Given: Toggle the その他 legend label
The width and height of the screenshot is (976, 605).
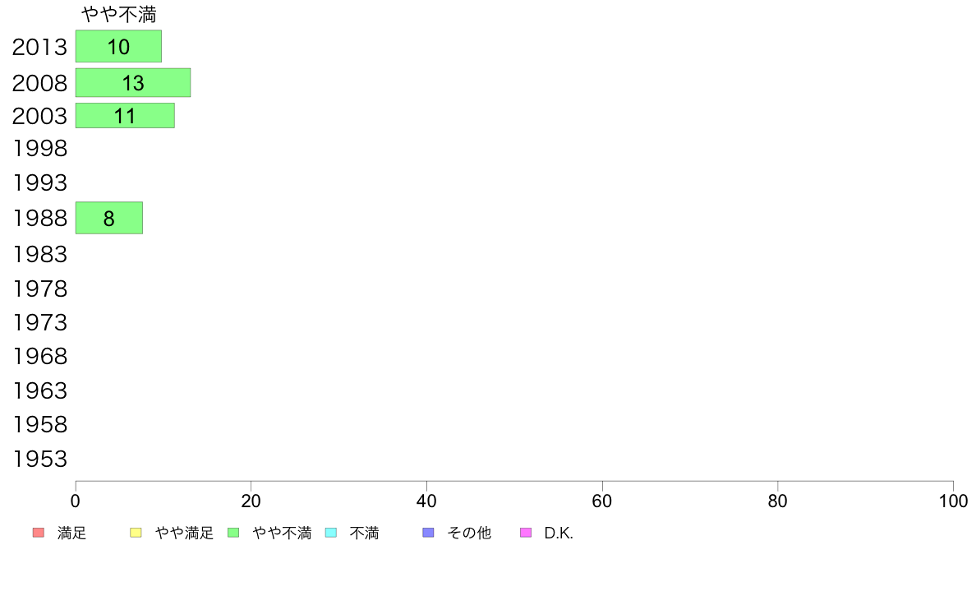Looking at the screenshot, I should [x=469, y=533].
